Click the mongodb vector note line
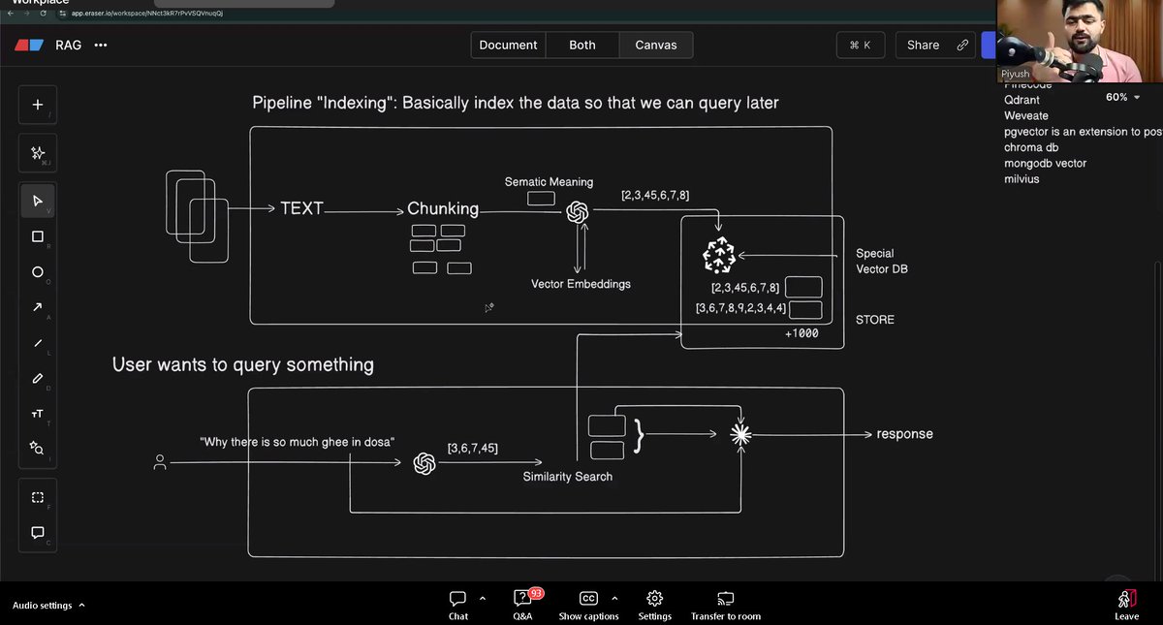This screenshot has height=625, width=1163. pyautogui.click(x=1045, y=163)
